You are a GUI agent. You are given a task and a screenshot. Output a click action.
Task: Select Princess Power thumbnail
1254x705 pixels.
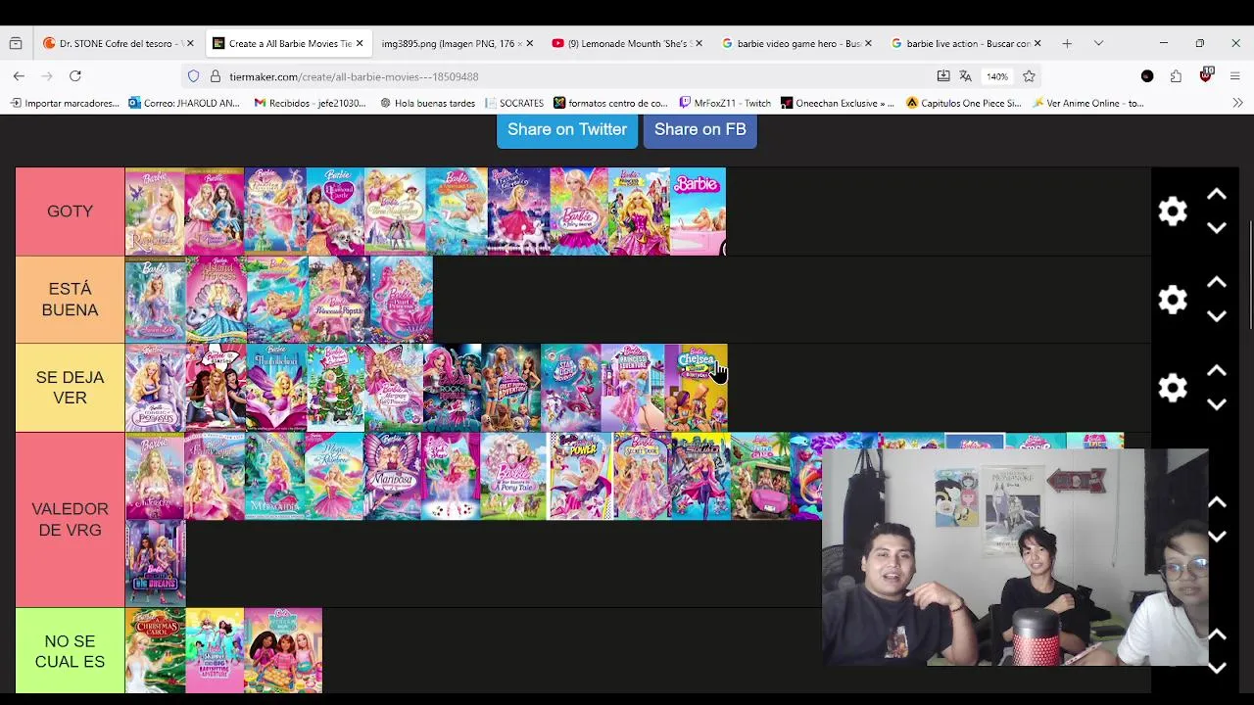(579, 476)
